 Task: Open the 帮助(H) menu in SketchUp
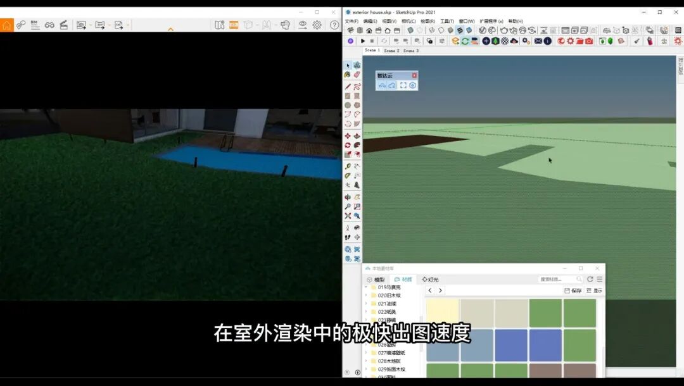click(515, 21)
